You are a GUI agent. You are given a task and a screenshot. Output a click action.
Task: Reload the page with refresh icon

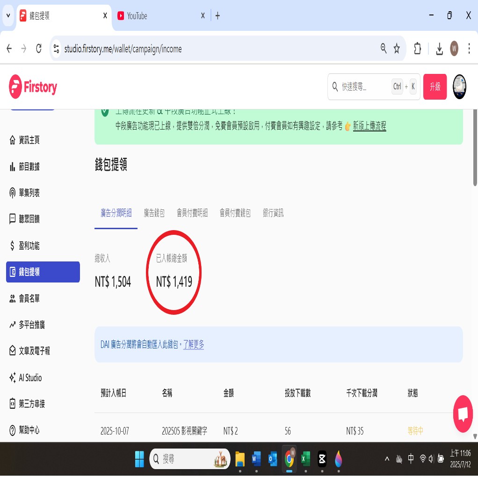[x=39, y=49]
